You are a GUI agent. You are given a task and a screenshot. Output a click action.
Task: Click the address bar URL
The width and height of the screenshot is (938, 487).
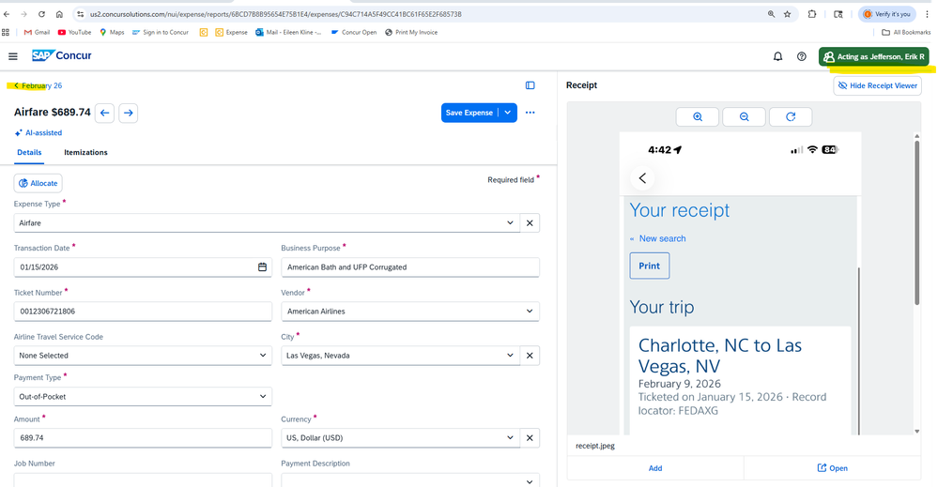pyautogui.click(x=276, y=14)
